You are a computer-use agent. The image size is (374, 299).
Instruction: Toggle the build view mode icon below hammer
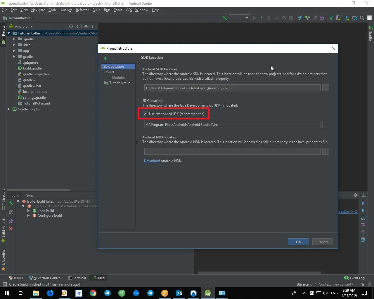coord(11,212)
